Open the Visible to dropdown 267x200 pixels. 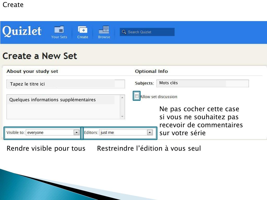[53, 133]
